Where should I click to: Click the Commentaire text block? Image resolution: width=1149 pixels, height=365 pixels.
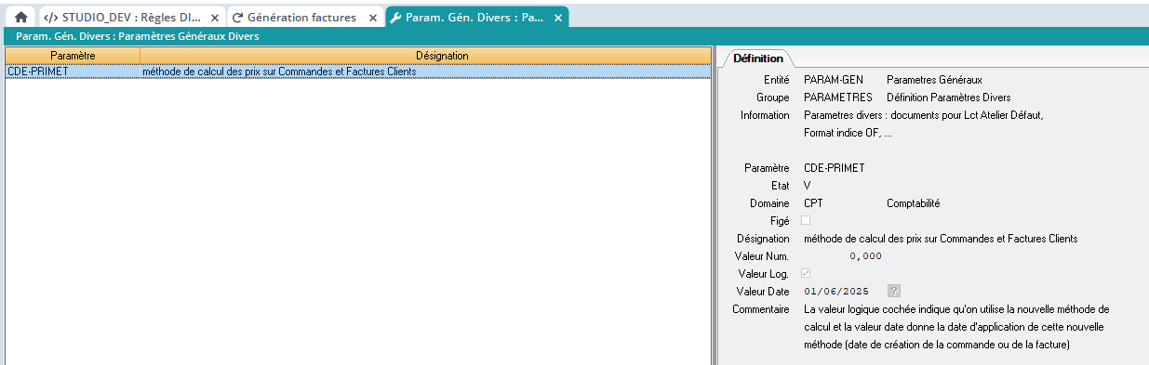click(956, 327)
